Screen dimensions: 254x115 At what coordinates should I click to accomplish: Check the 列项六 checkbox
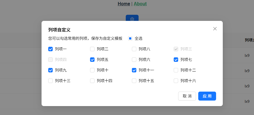click(x=134, y=60)
